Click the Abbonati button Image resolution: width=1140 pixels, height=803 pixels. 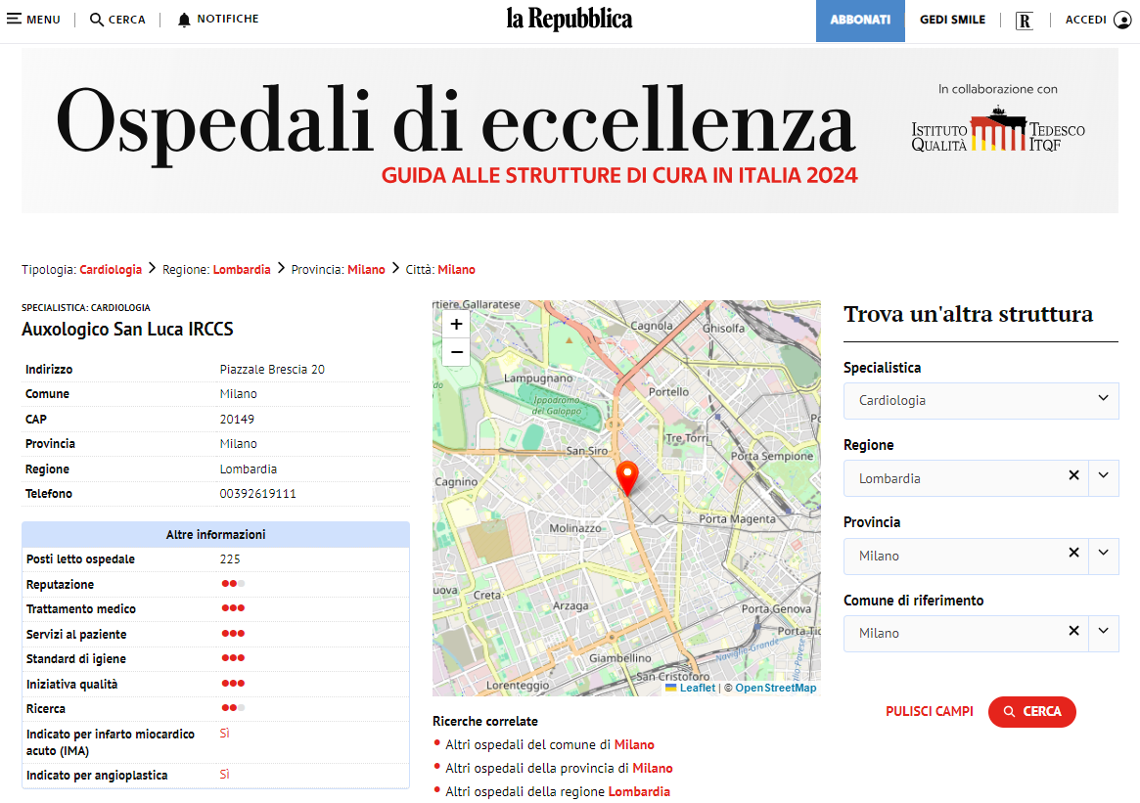point(860,21)
